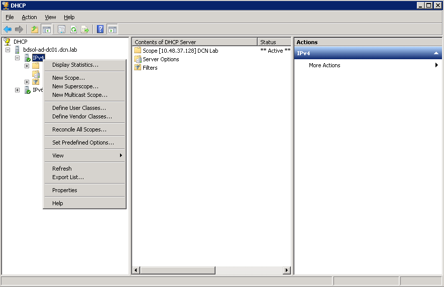Click the Back arrow toolbar icon
The image size is (444, 287).
click(x=8, y=29)
